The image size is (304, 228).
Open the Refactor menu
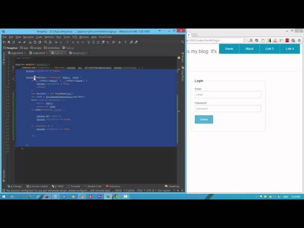(49, 37)
